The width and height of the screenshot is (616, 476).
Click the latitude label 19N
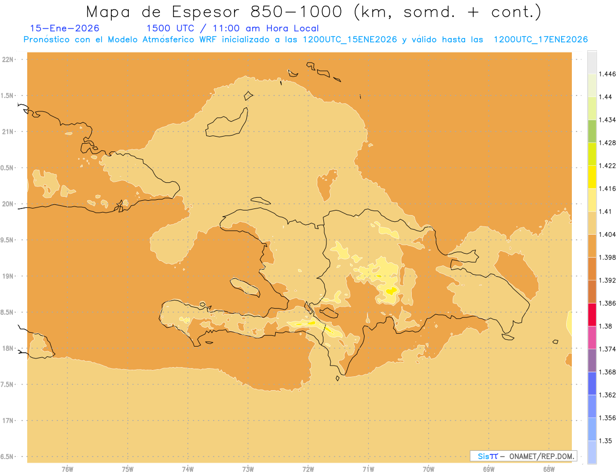click(8, 276)
